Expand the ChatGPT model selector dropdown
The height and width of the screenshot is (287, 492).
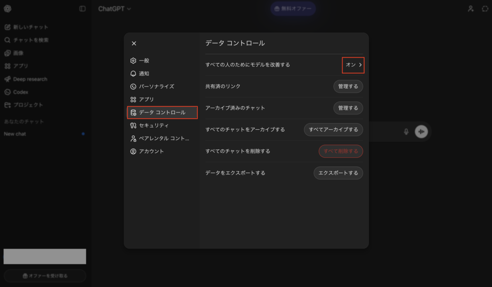115,9
